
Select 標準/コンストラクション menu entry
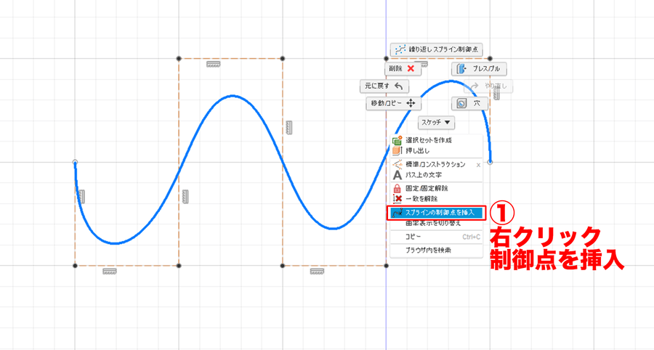pyautogui.click(x=436, y=165)
